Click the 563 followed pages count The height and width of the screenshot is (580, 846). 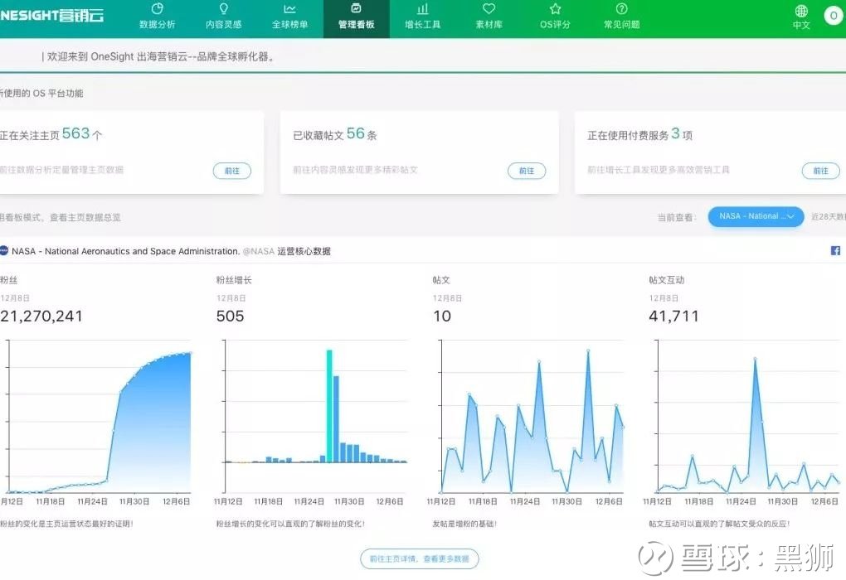point(75,133)
